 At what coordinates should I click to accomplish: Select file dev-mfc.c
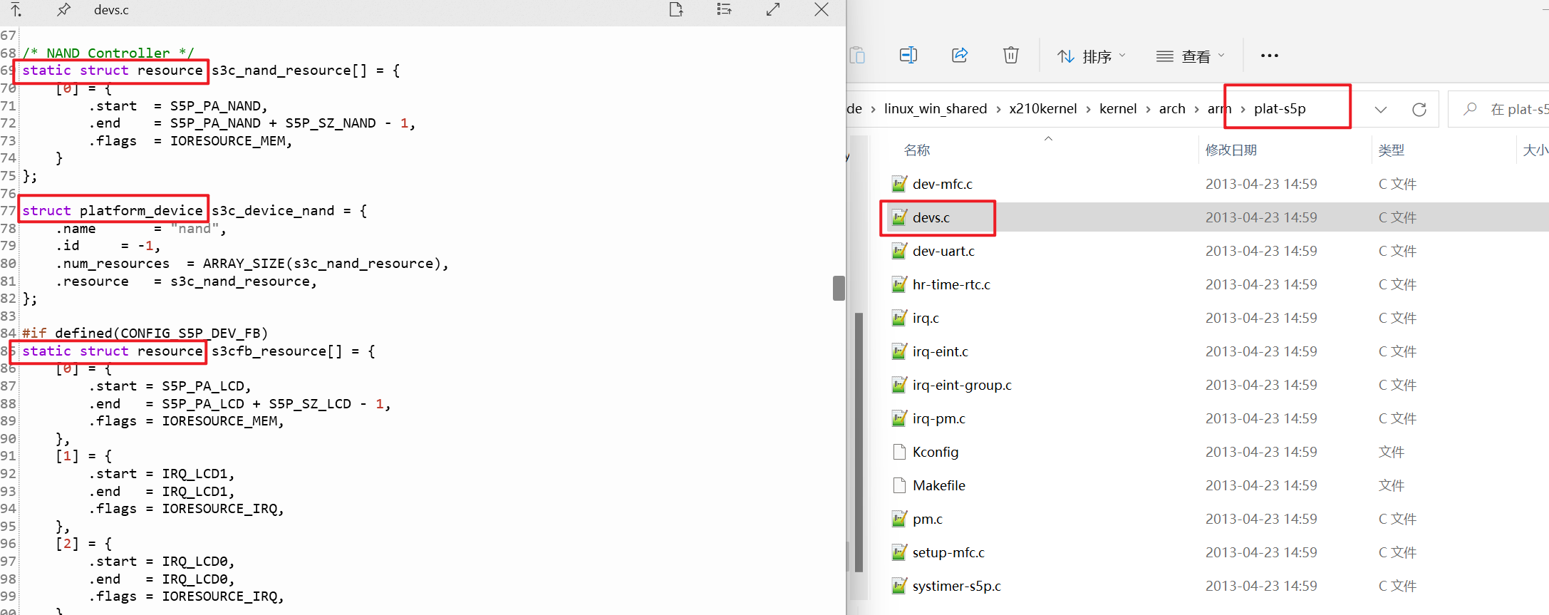click(943, 184)
